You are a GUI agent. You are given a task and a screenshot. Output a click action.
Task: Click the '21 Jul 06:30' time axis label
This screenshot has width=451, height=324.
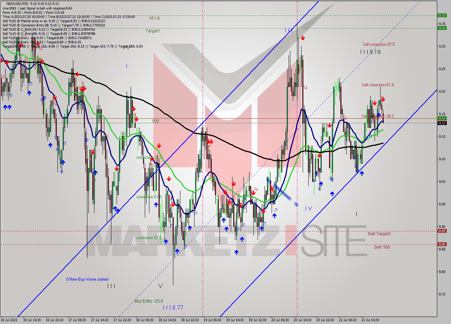tap(348, 320)
